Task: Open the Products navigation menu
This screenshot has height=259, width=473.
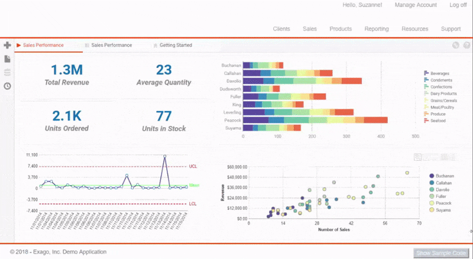Action: (x=341, y=28)
